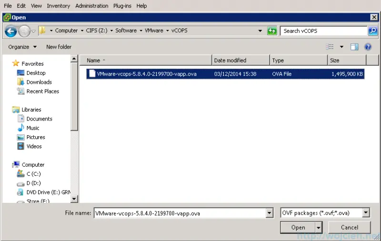Screen dimensions: 381x241
Task: Expand the OVF packages file type dropdown
Action: coord(366,213)
